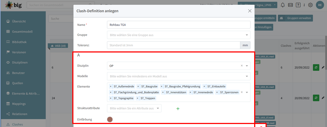Click the info 'i' icon
Screen dimensions: 327x127
[x=304, y=5]
